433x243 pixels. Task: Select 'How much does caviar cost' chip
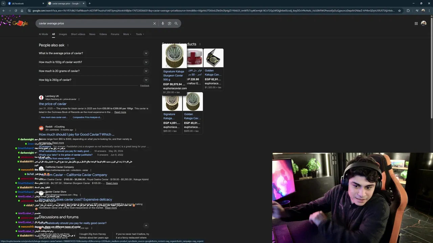54,117
